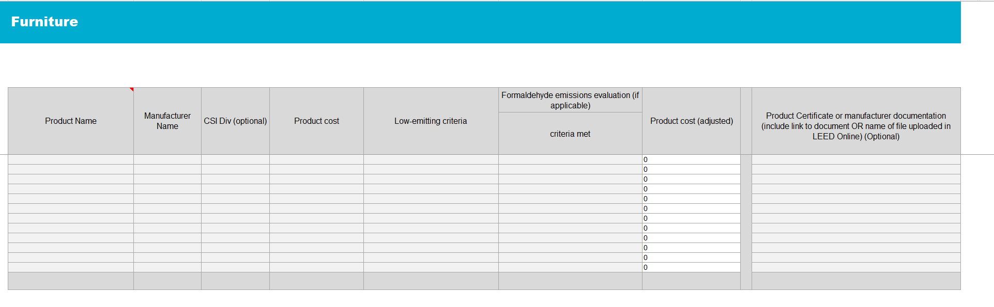The image size is (994, 307).
Task: Click the first data cell under Manufacturer Name
Action: tap(167, 159)
